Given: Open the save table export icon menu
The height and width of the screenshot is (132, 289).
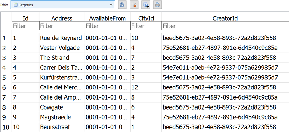Looking at the screenshot, I should click(x=146, y=5).
